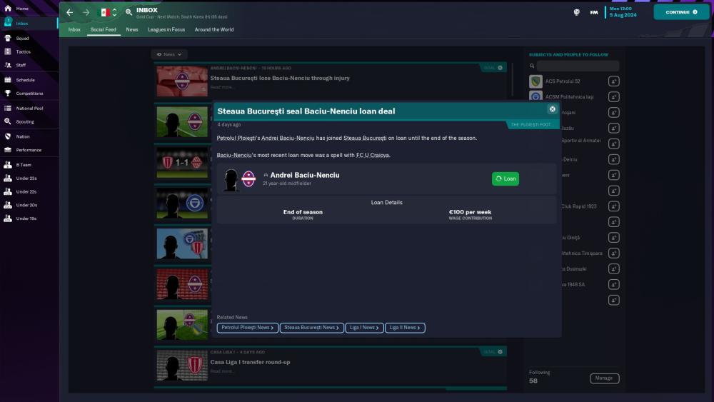This screenshot has height=402, width=714.
Task: Go to Tactics in the sidebar
Action: (23, 52)
